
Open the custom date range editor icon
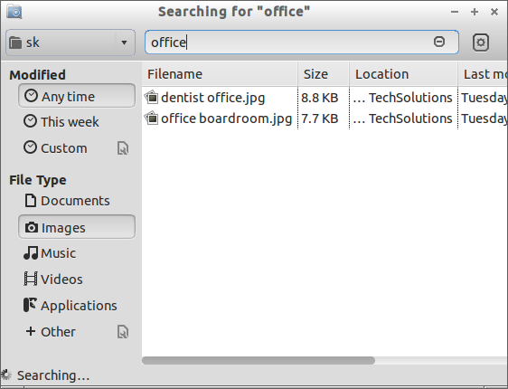click(123, 148)
